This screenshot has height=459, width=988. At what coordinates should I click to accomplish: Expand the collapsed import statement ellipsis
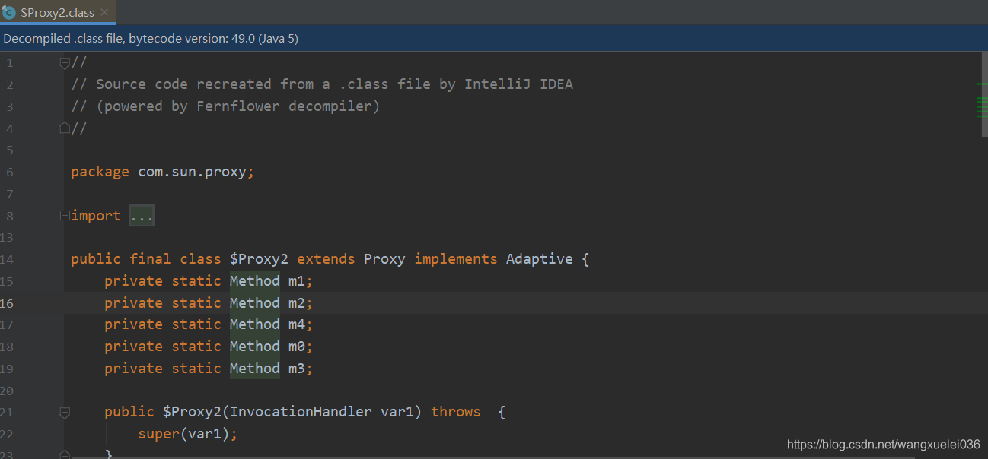tap(142, 215)
